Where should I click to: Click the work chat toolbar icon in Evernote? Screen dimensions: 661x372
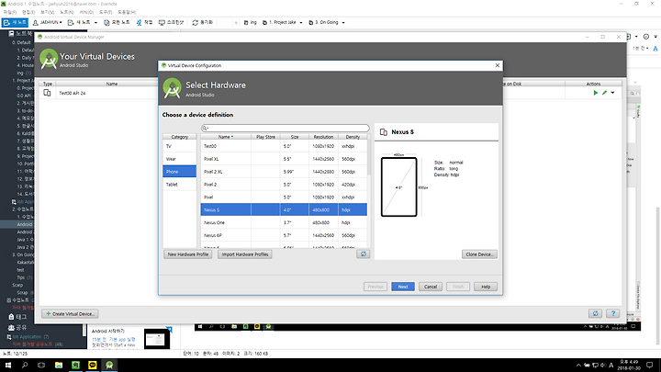pyautogui.click(x=144, y=22)
